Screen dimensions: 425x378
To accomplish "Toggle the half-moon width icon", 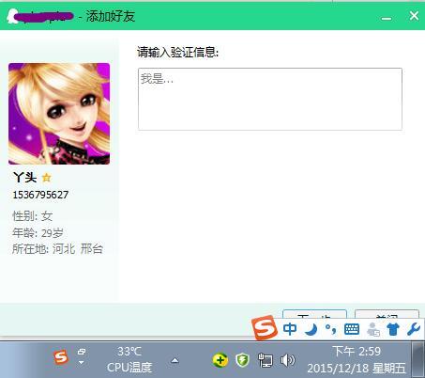I will 311,329.
